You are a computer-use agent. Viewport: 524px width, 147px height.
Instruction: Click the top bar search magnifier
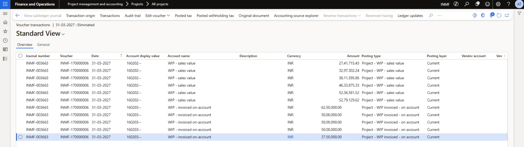[x=467, y=4]
